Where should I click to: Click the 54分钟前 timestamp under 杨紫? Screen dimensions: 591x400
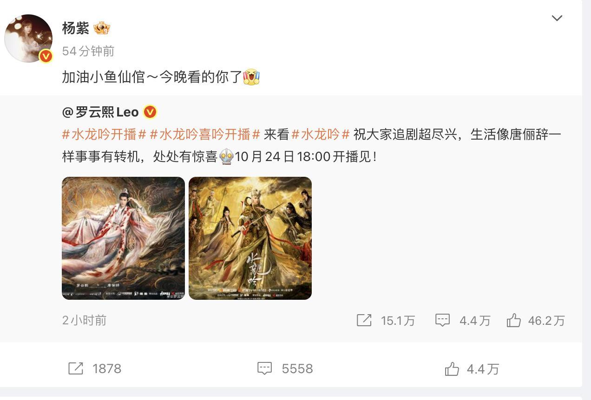[x=88, y=51]
